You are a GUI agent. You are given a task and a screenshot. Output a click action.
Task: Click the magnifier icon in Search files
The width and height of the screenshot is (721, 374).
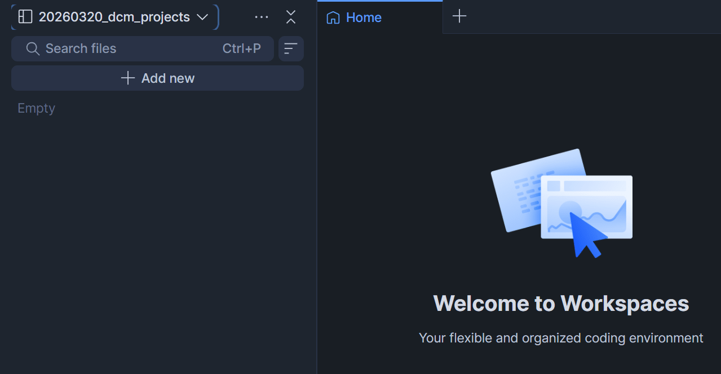click(x=33, y=48)
